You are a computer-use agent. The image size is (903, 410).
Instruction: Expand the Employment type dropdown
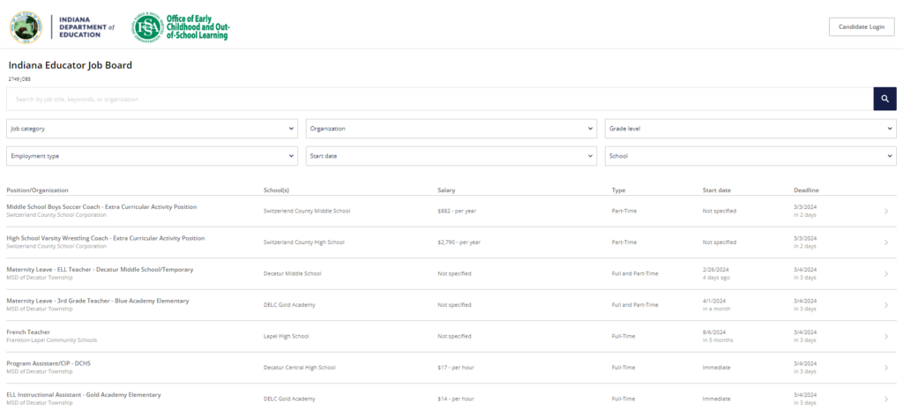pyautogui.click(x=153, y=156)
